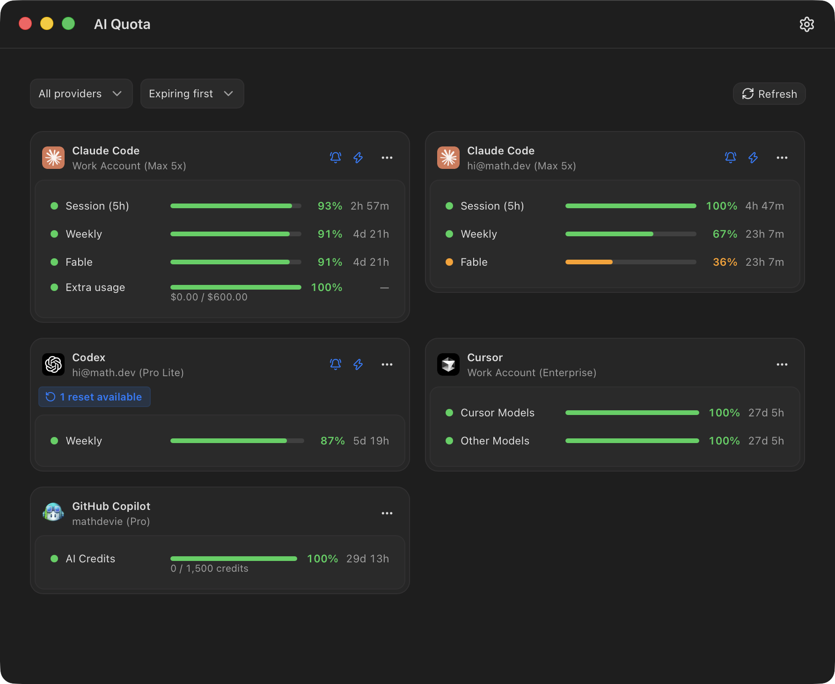Click the 1 reset available badge
The height and width of the screenshot is (684, 835).
pos(95,397)
